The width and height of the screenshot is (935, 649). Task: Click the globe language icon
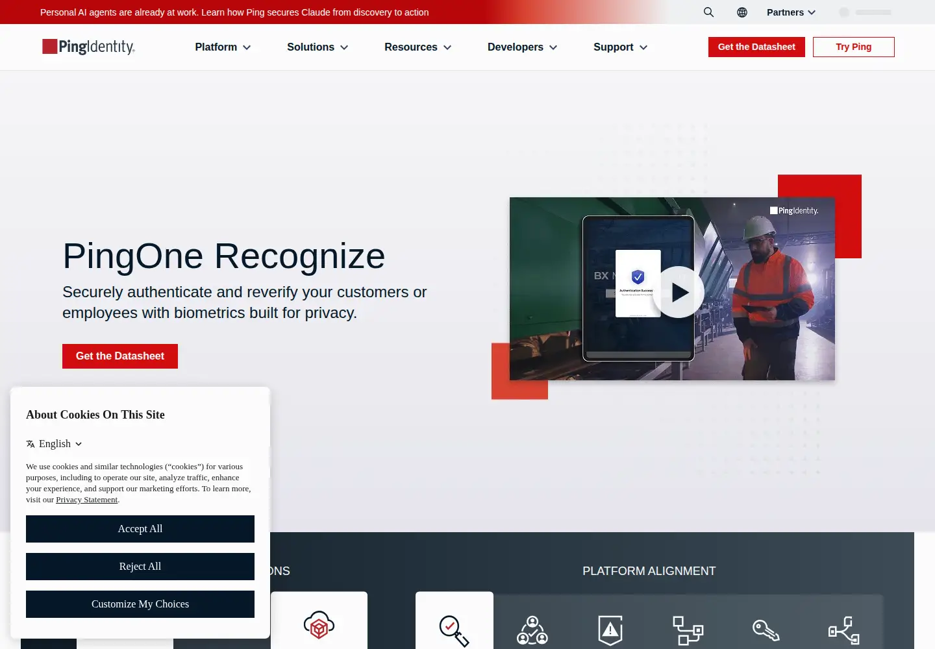(x=742, y=12)
